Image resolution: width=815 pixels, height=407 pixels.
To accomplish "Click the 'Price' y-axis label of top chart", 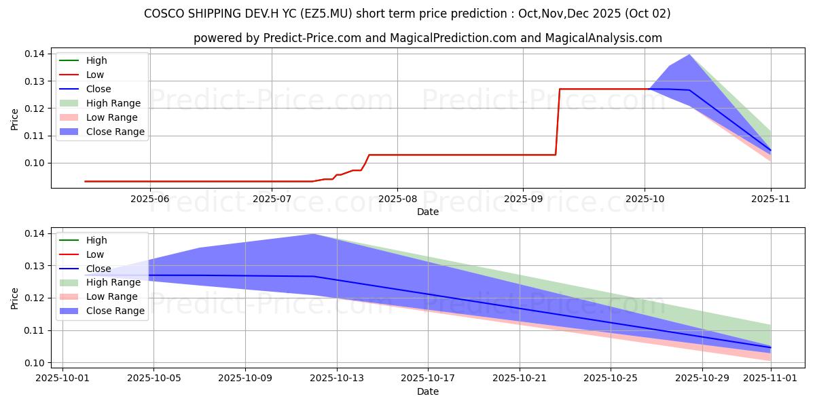I will click(15, 120).
